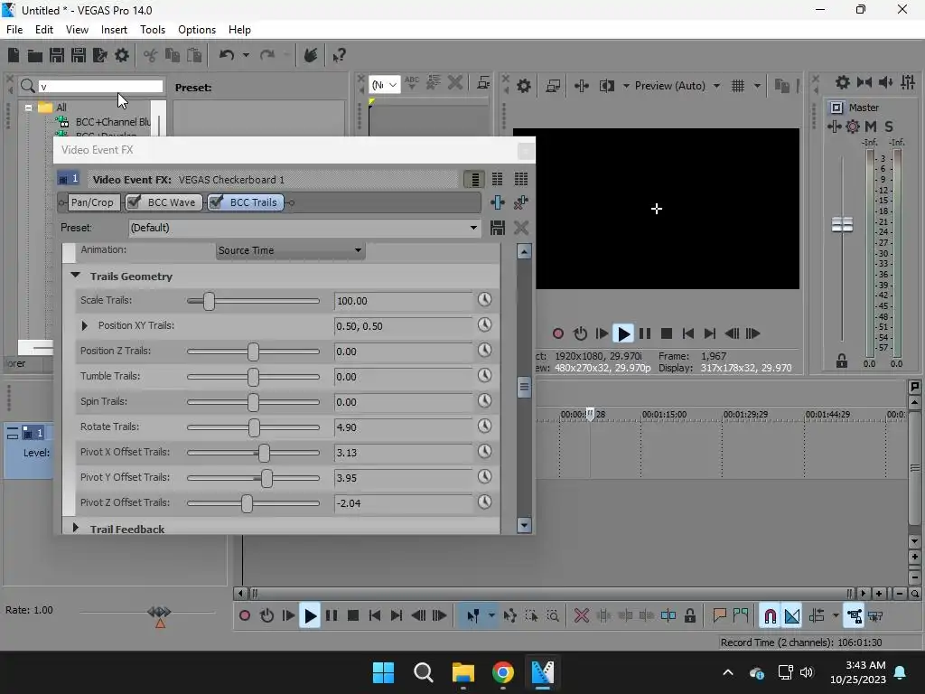
Task: Toggle split screen view in preview
Action: pos(606,86)
